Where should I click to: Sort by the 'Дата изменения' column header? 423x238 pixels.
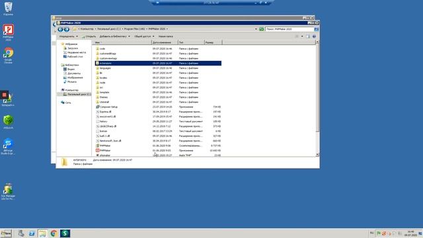165,42
